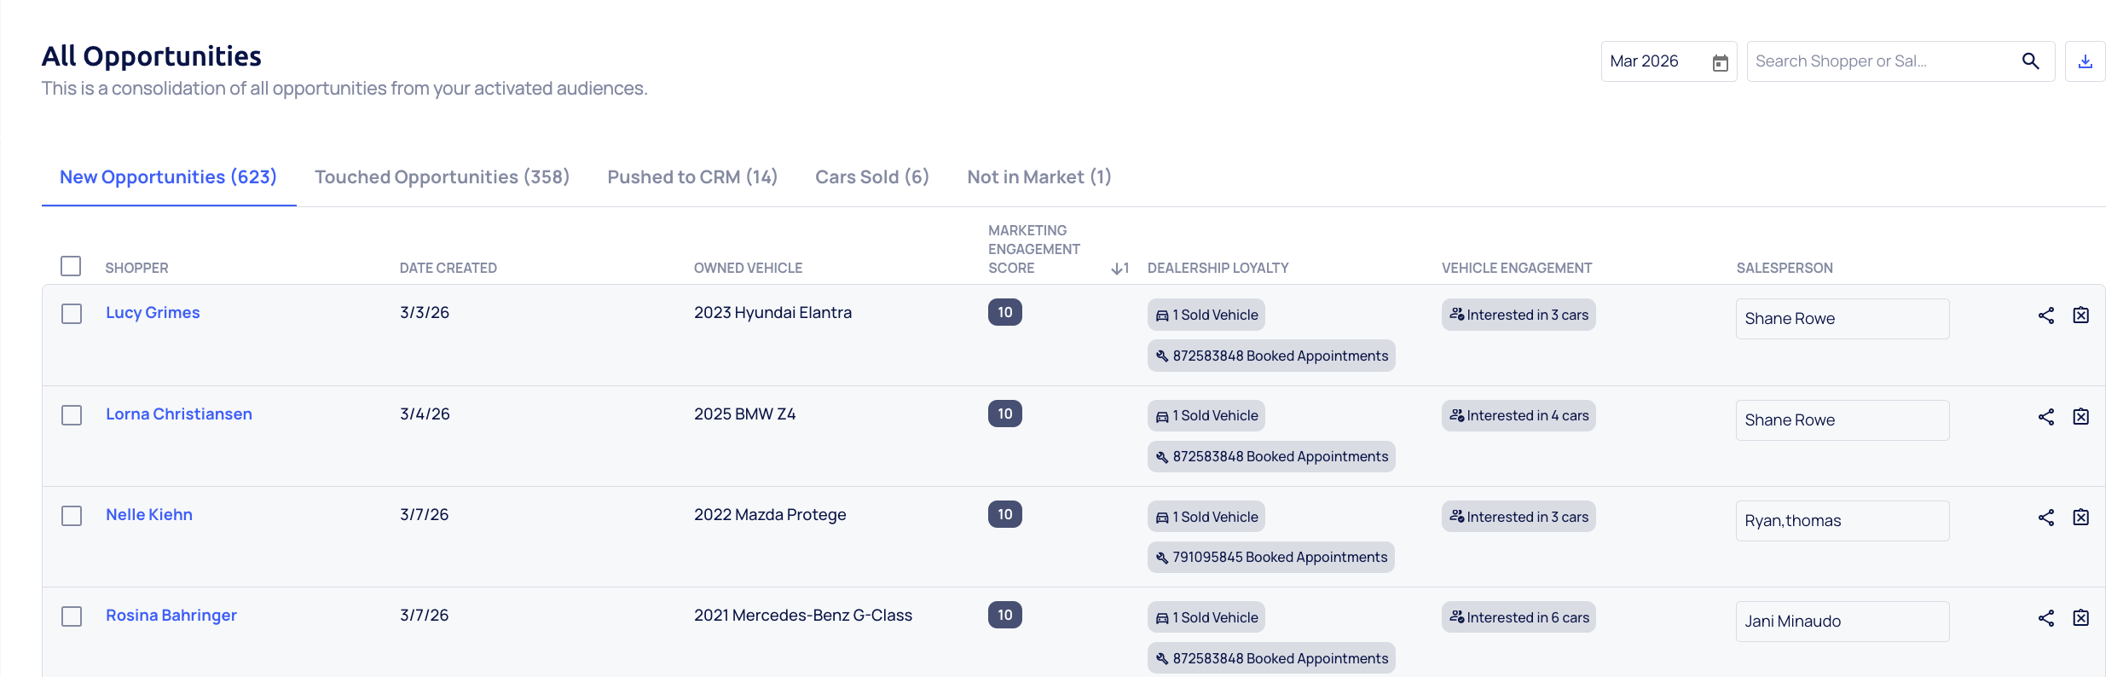Switch to Touched Opportunities tab

[442, 177]
